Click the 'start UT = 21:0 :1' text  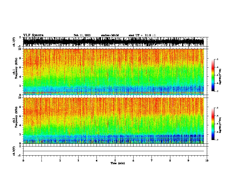142,35
